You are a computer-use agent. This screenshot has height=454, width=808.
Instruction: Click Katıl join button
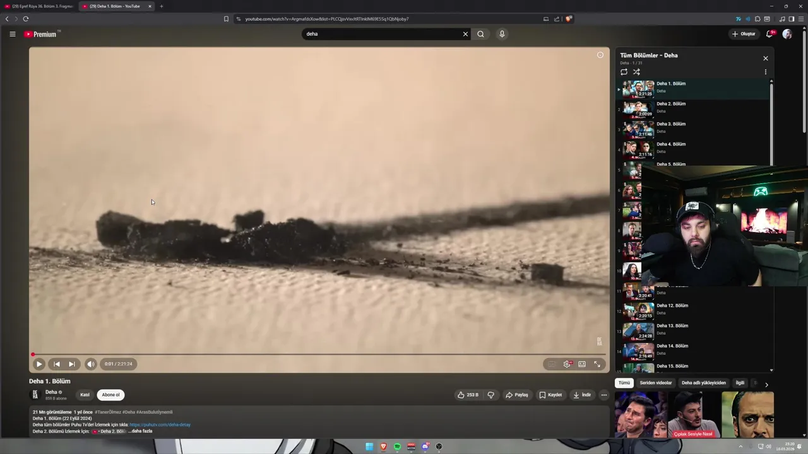pyautogui.click(x=85, y=395)
